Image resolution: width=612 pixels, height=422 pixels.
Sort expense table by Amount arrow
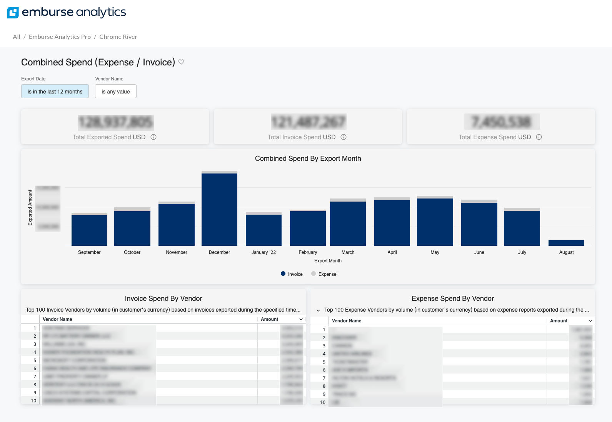[x=590, y=321]
